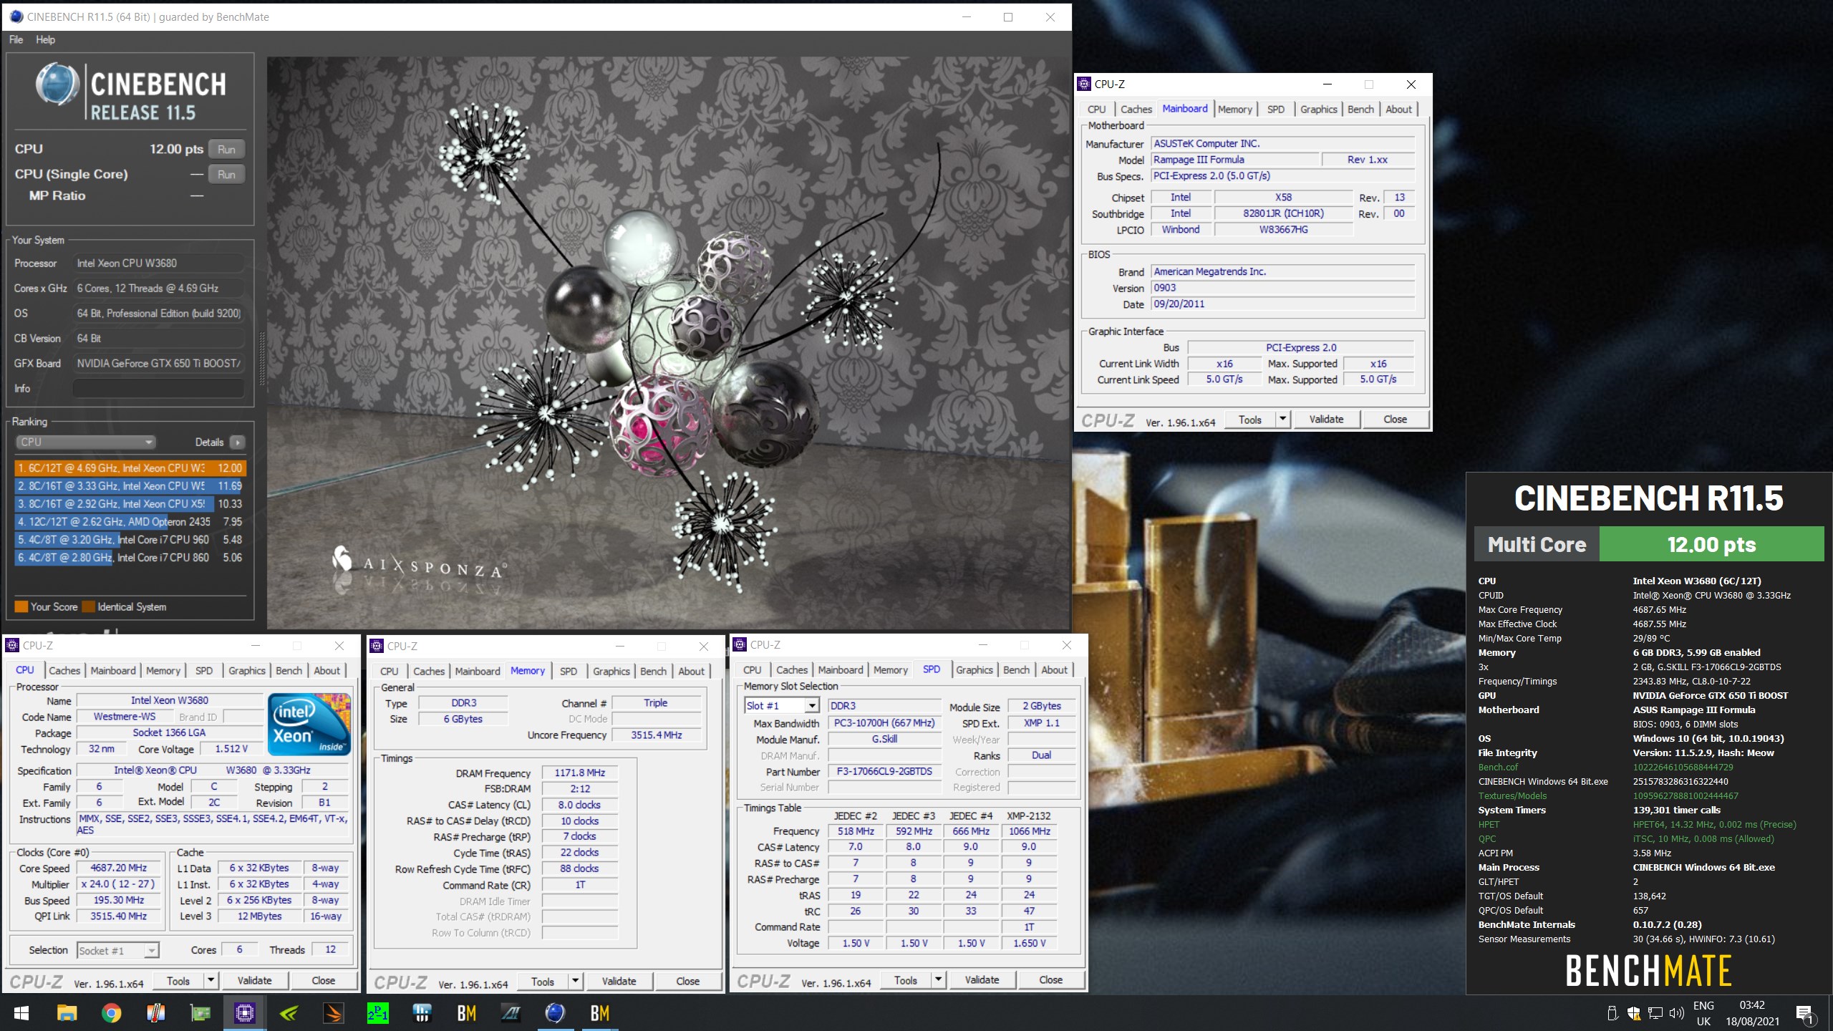Open the GPU-Z graphics card taskbar icon
The image size is (1833, 1031).
pos(200,1013)
